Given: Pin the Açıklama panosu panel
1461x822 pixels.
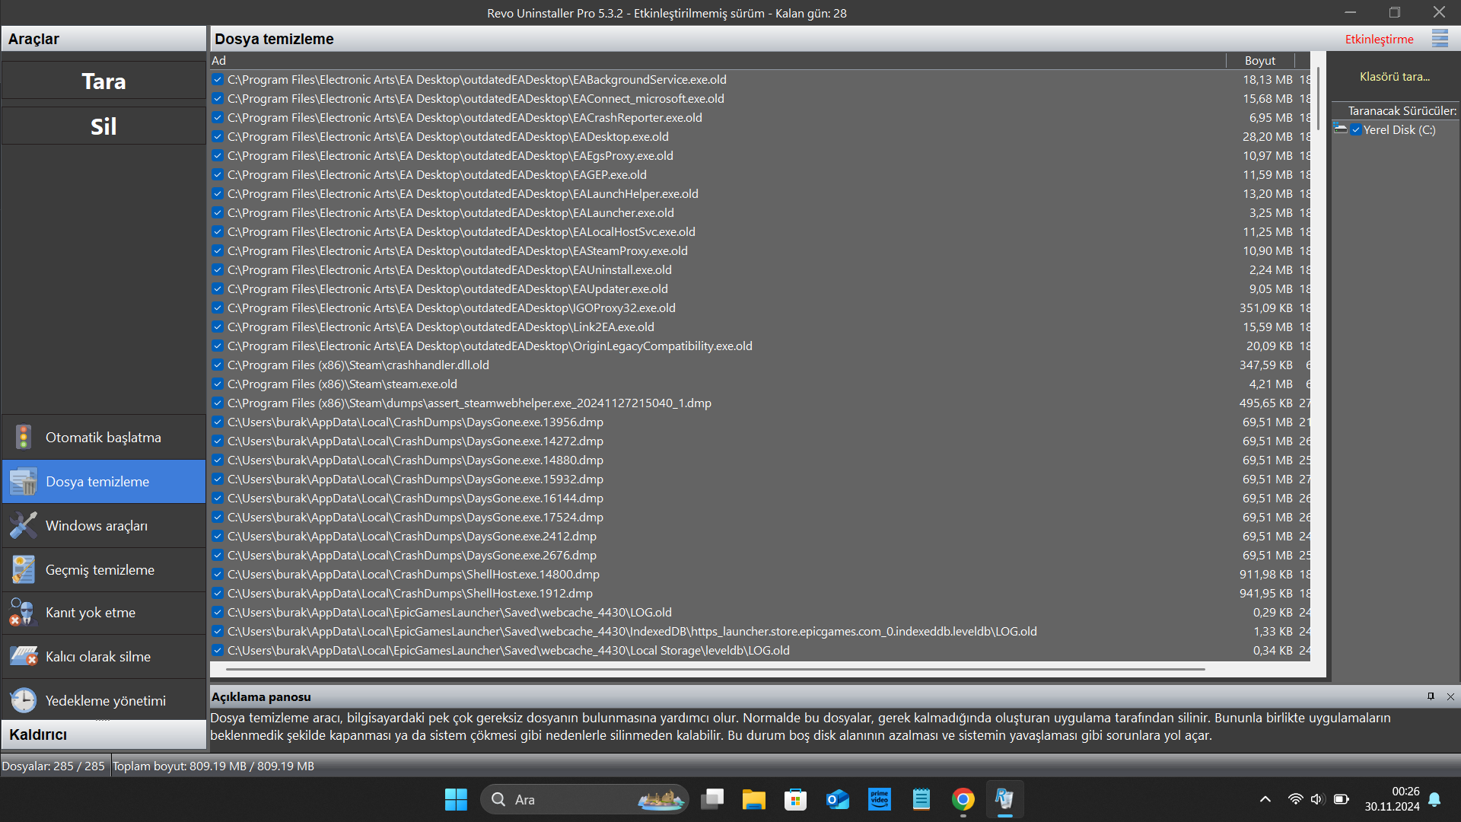Looking at the screenshot, I should pos(1431,696).
